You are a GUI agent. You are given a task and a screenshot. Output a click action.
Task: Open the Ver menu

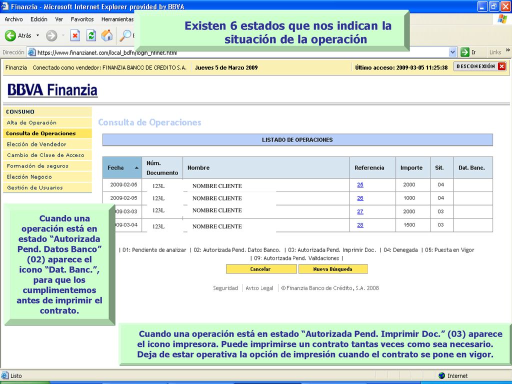(x=59, y=19)
